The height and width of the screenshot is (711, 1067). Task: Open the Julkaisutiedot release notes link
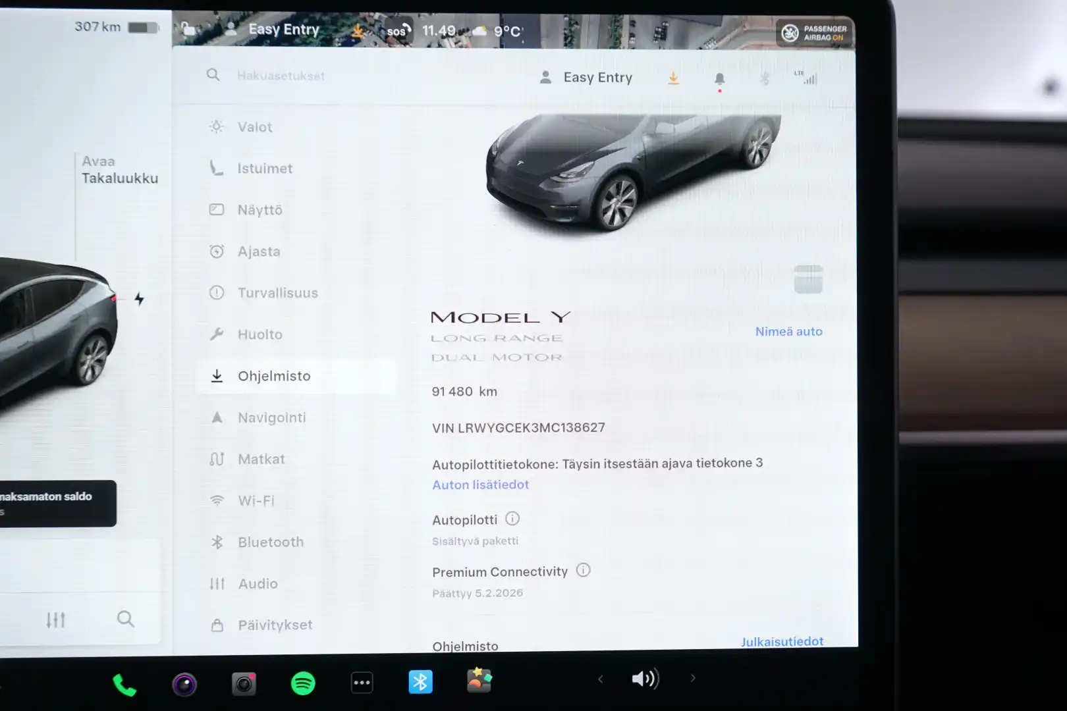coord(782,642)
